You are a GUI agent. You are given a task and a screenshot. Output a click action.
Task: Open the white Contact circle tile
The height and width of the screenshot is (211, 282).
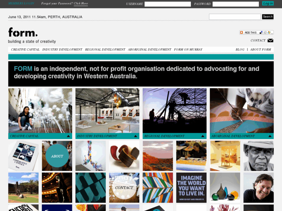click(x=124, y=188)
